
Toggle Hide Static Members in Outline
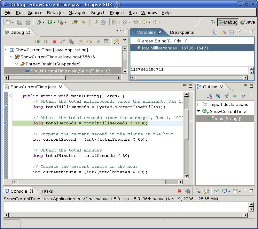tap(226, 96)
